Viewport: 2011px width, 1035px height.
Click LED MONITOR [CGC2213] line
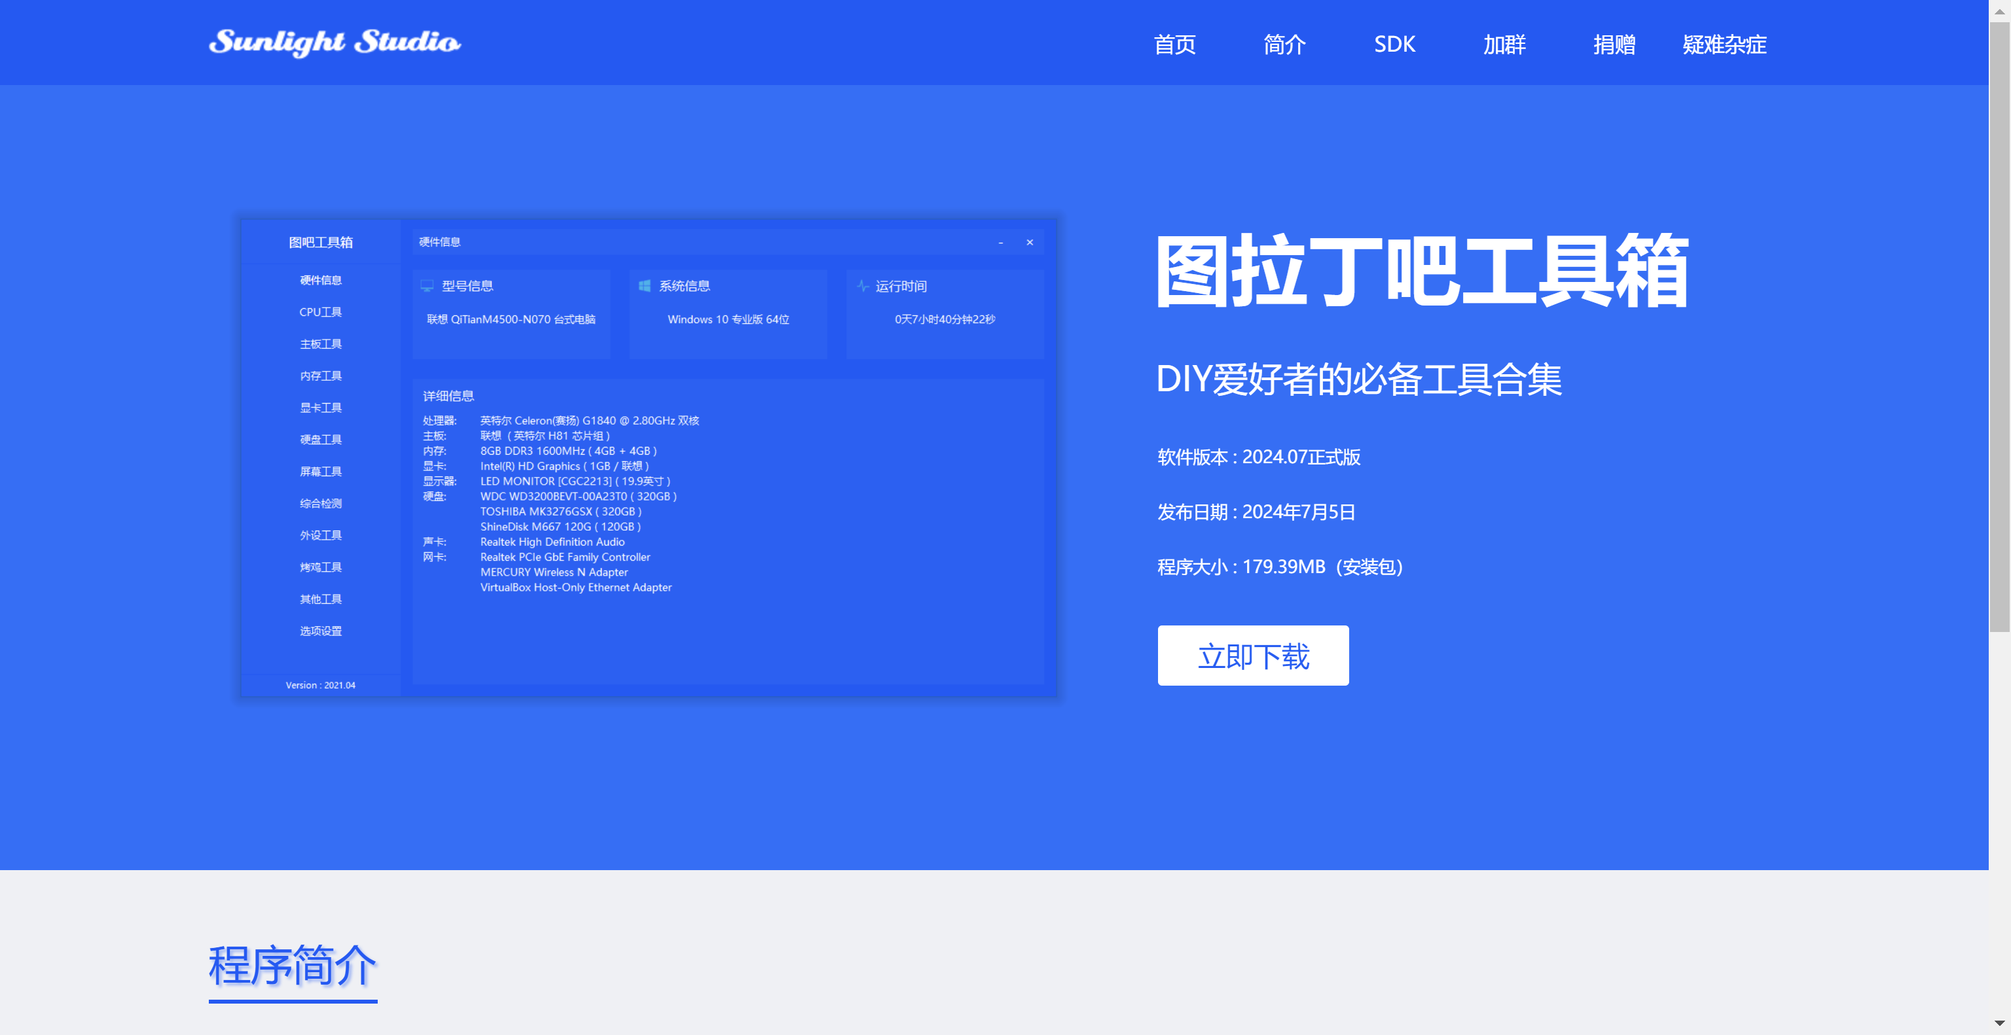click(x=575, y=482)
